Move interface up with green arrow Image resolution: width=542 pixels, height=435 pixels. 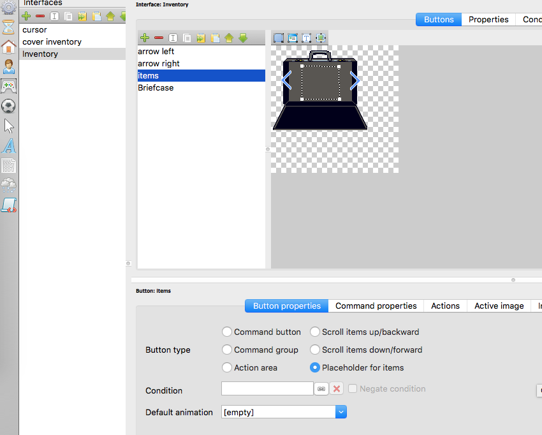[x=110, y=16]
